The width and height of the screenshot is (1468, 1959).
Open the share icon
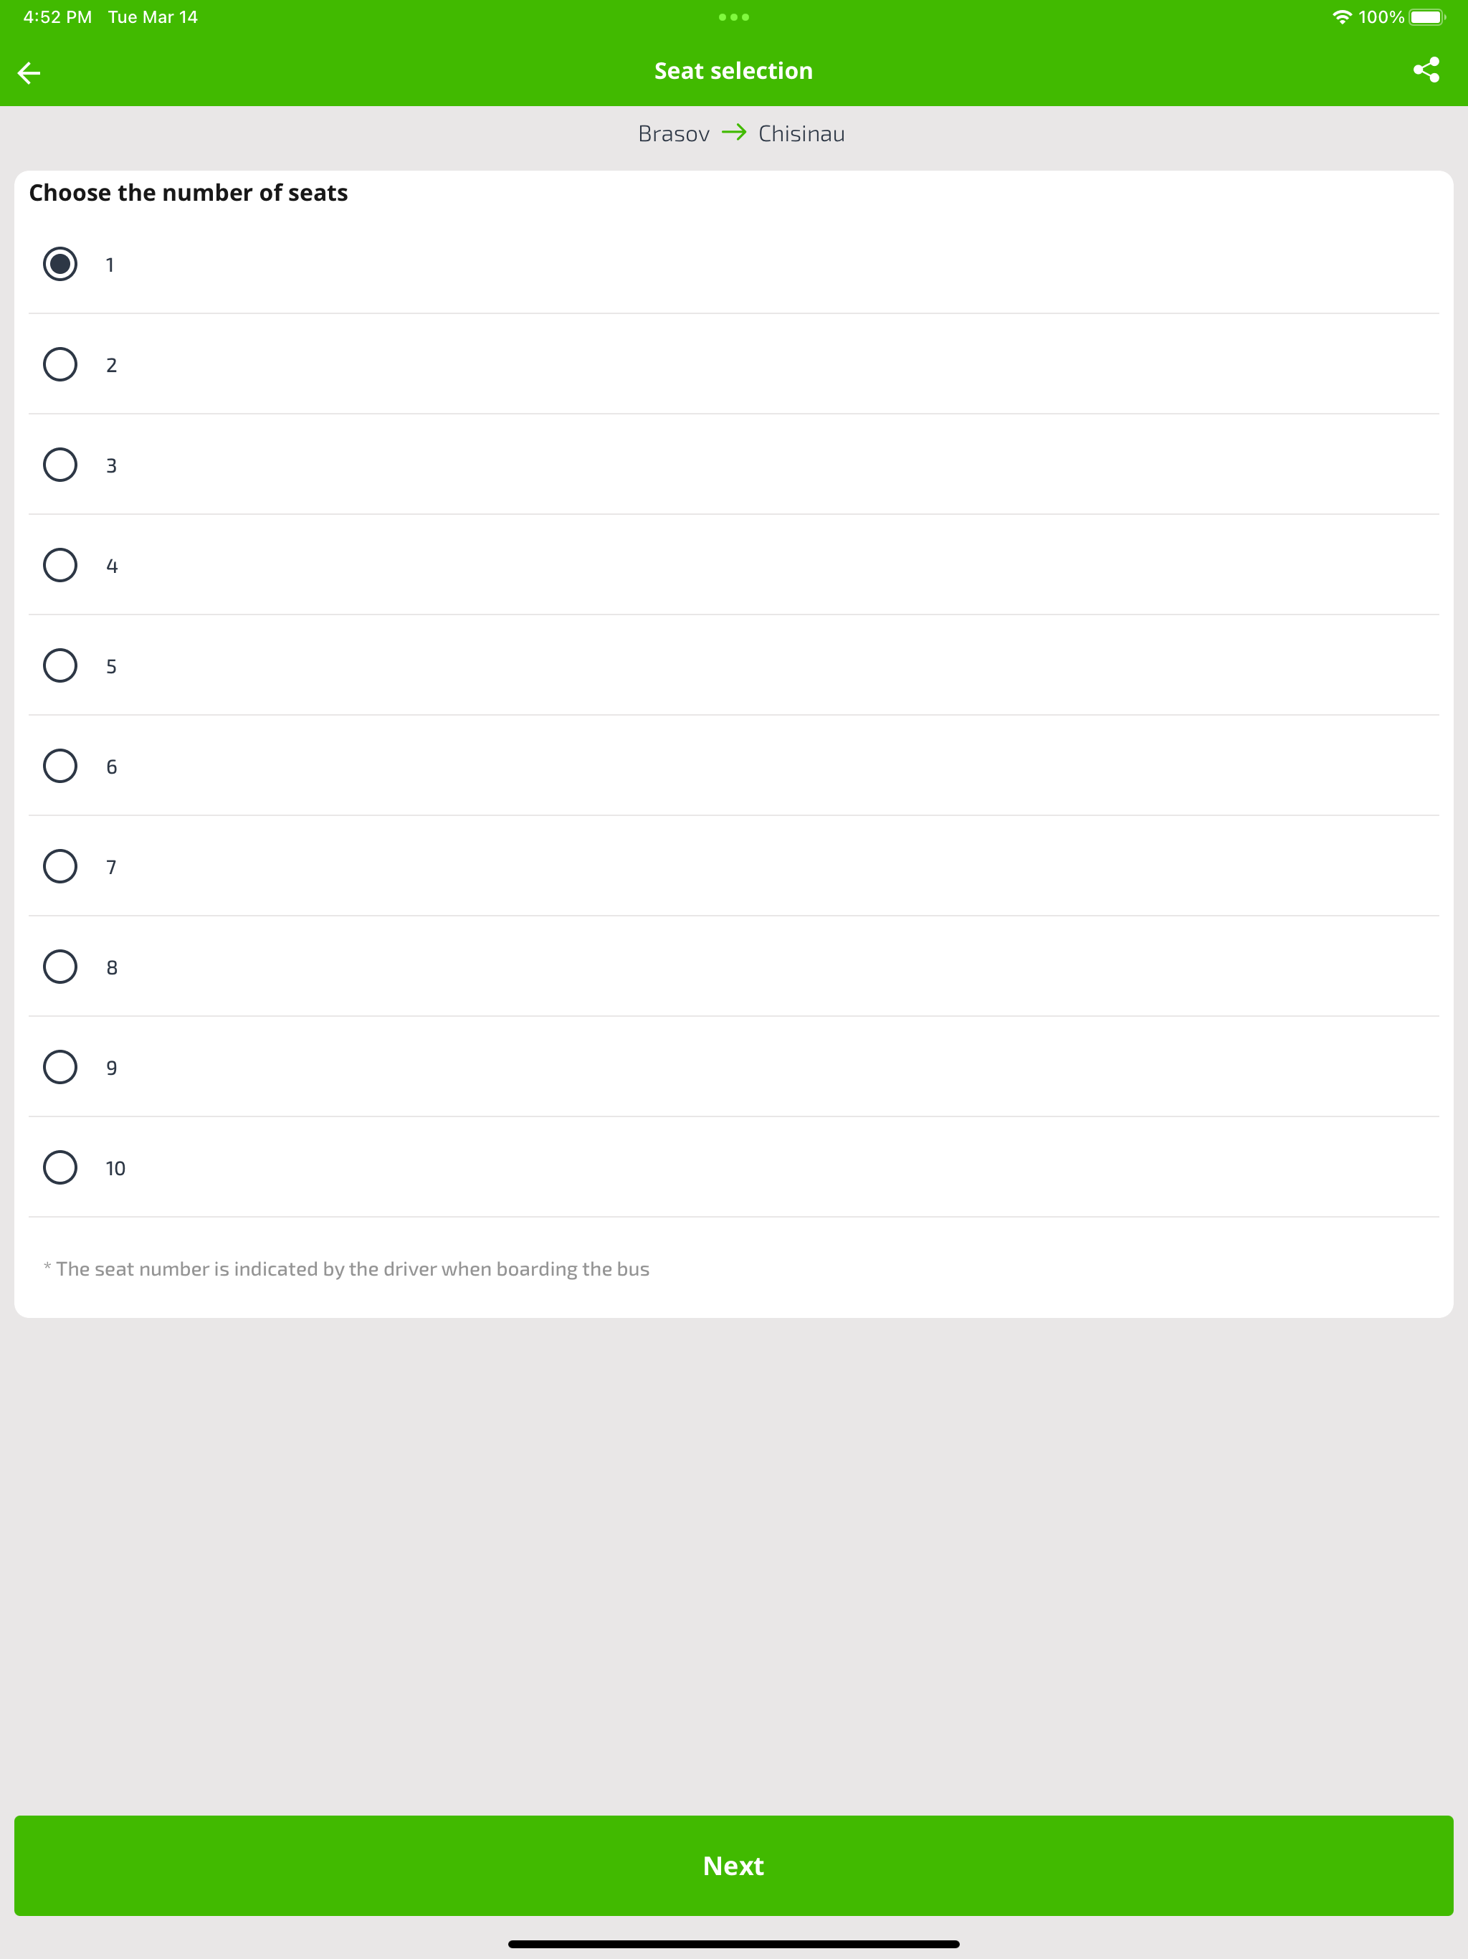click(x=1426, y=71)
